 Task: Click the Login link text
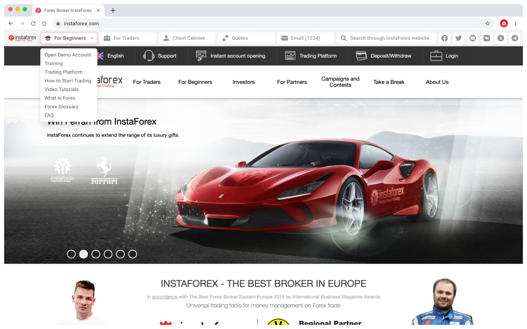(x=452, y=56)
